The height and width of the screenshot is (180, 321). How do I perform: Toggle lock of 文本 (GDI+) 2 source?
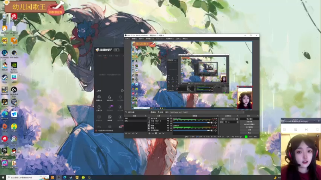tap(171, 121)
